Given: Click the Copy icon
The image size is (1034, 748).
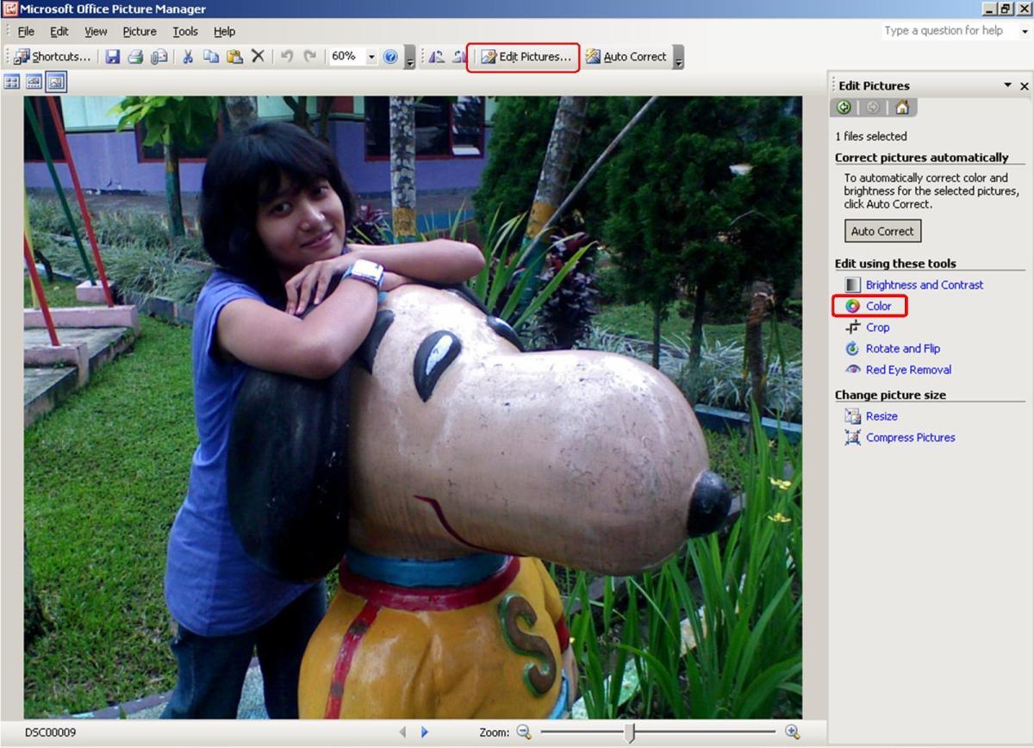Looking at the screenshot, I should click(211, 57).
